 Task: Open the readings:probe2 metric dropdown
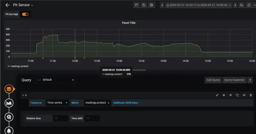point(97,103)
